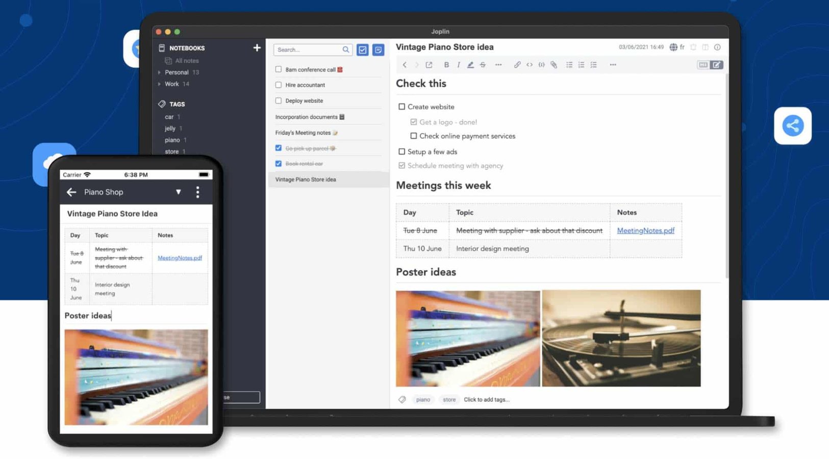Image resolution: width=829 pixels, height=459 pixels.
Task: Uncheck the completed 'Book rental car' task
Action: 279,164
